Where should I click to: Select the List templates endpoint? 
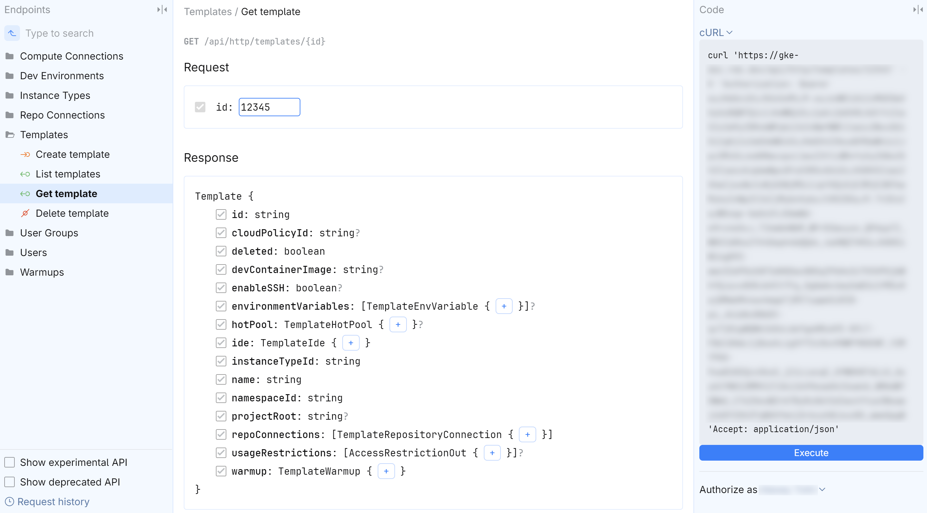(68, 174)
